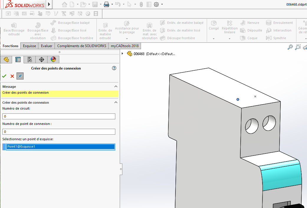
Task: Click the Nervure rib tool
Action: (x=249, y=23)
